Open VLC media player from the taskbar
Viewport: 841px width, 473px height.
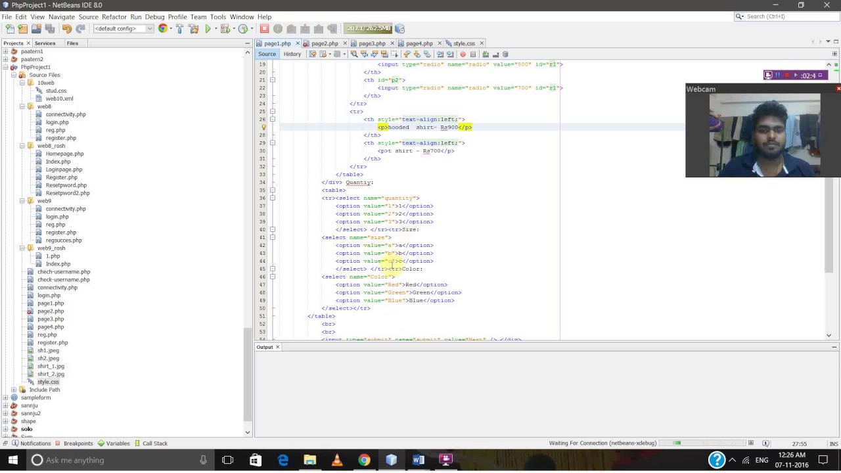click(x=337, y=460)
